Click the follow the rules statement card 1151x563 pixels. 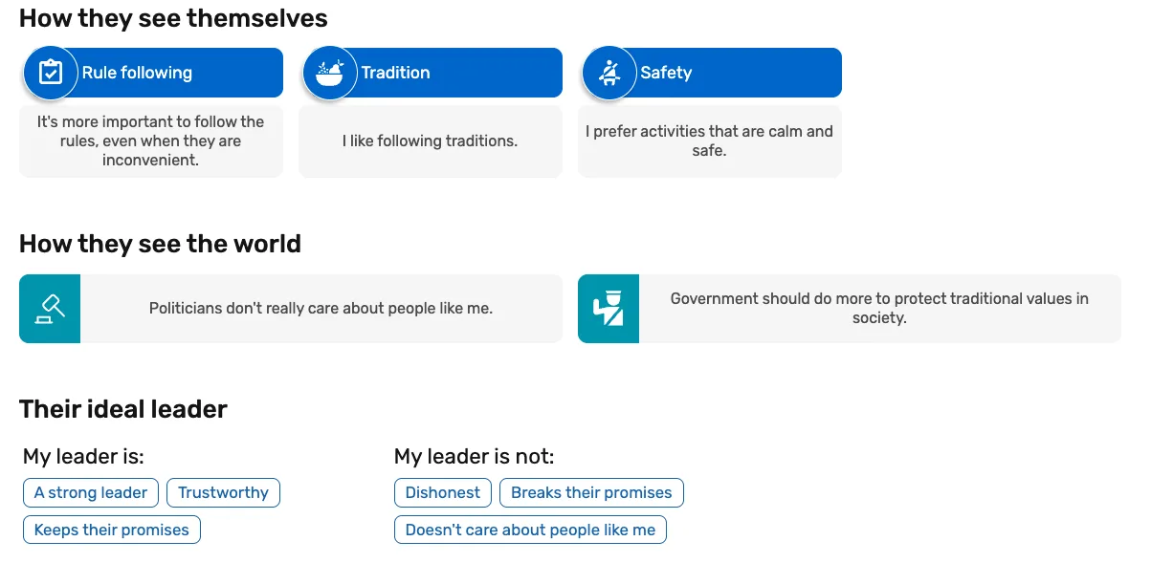[150, 141]
